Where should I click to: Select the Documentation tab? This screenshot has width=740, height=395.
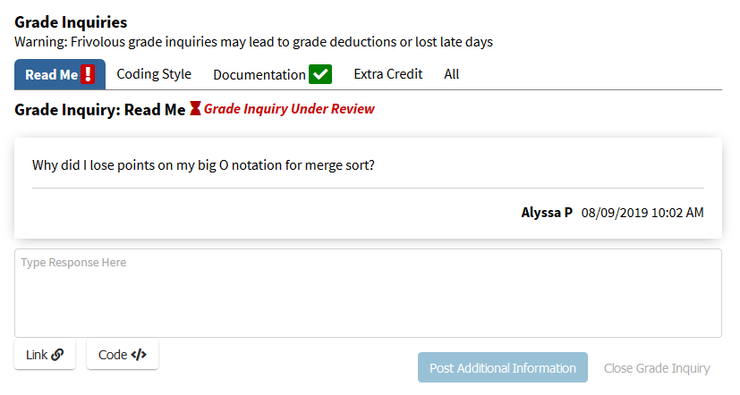click(272, 74)
